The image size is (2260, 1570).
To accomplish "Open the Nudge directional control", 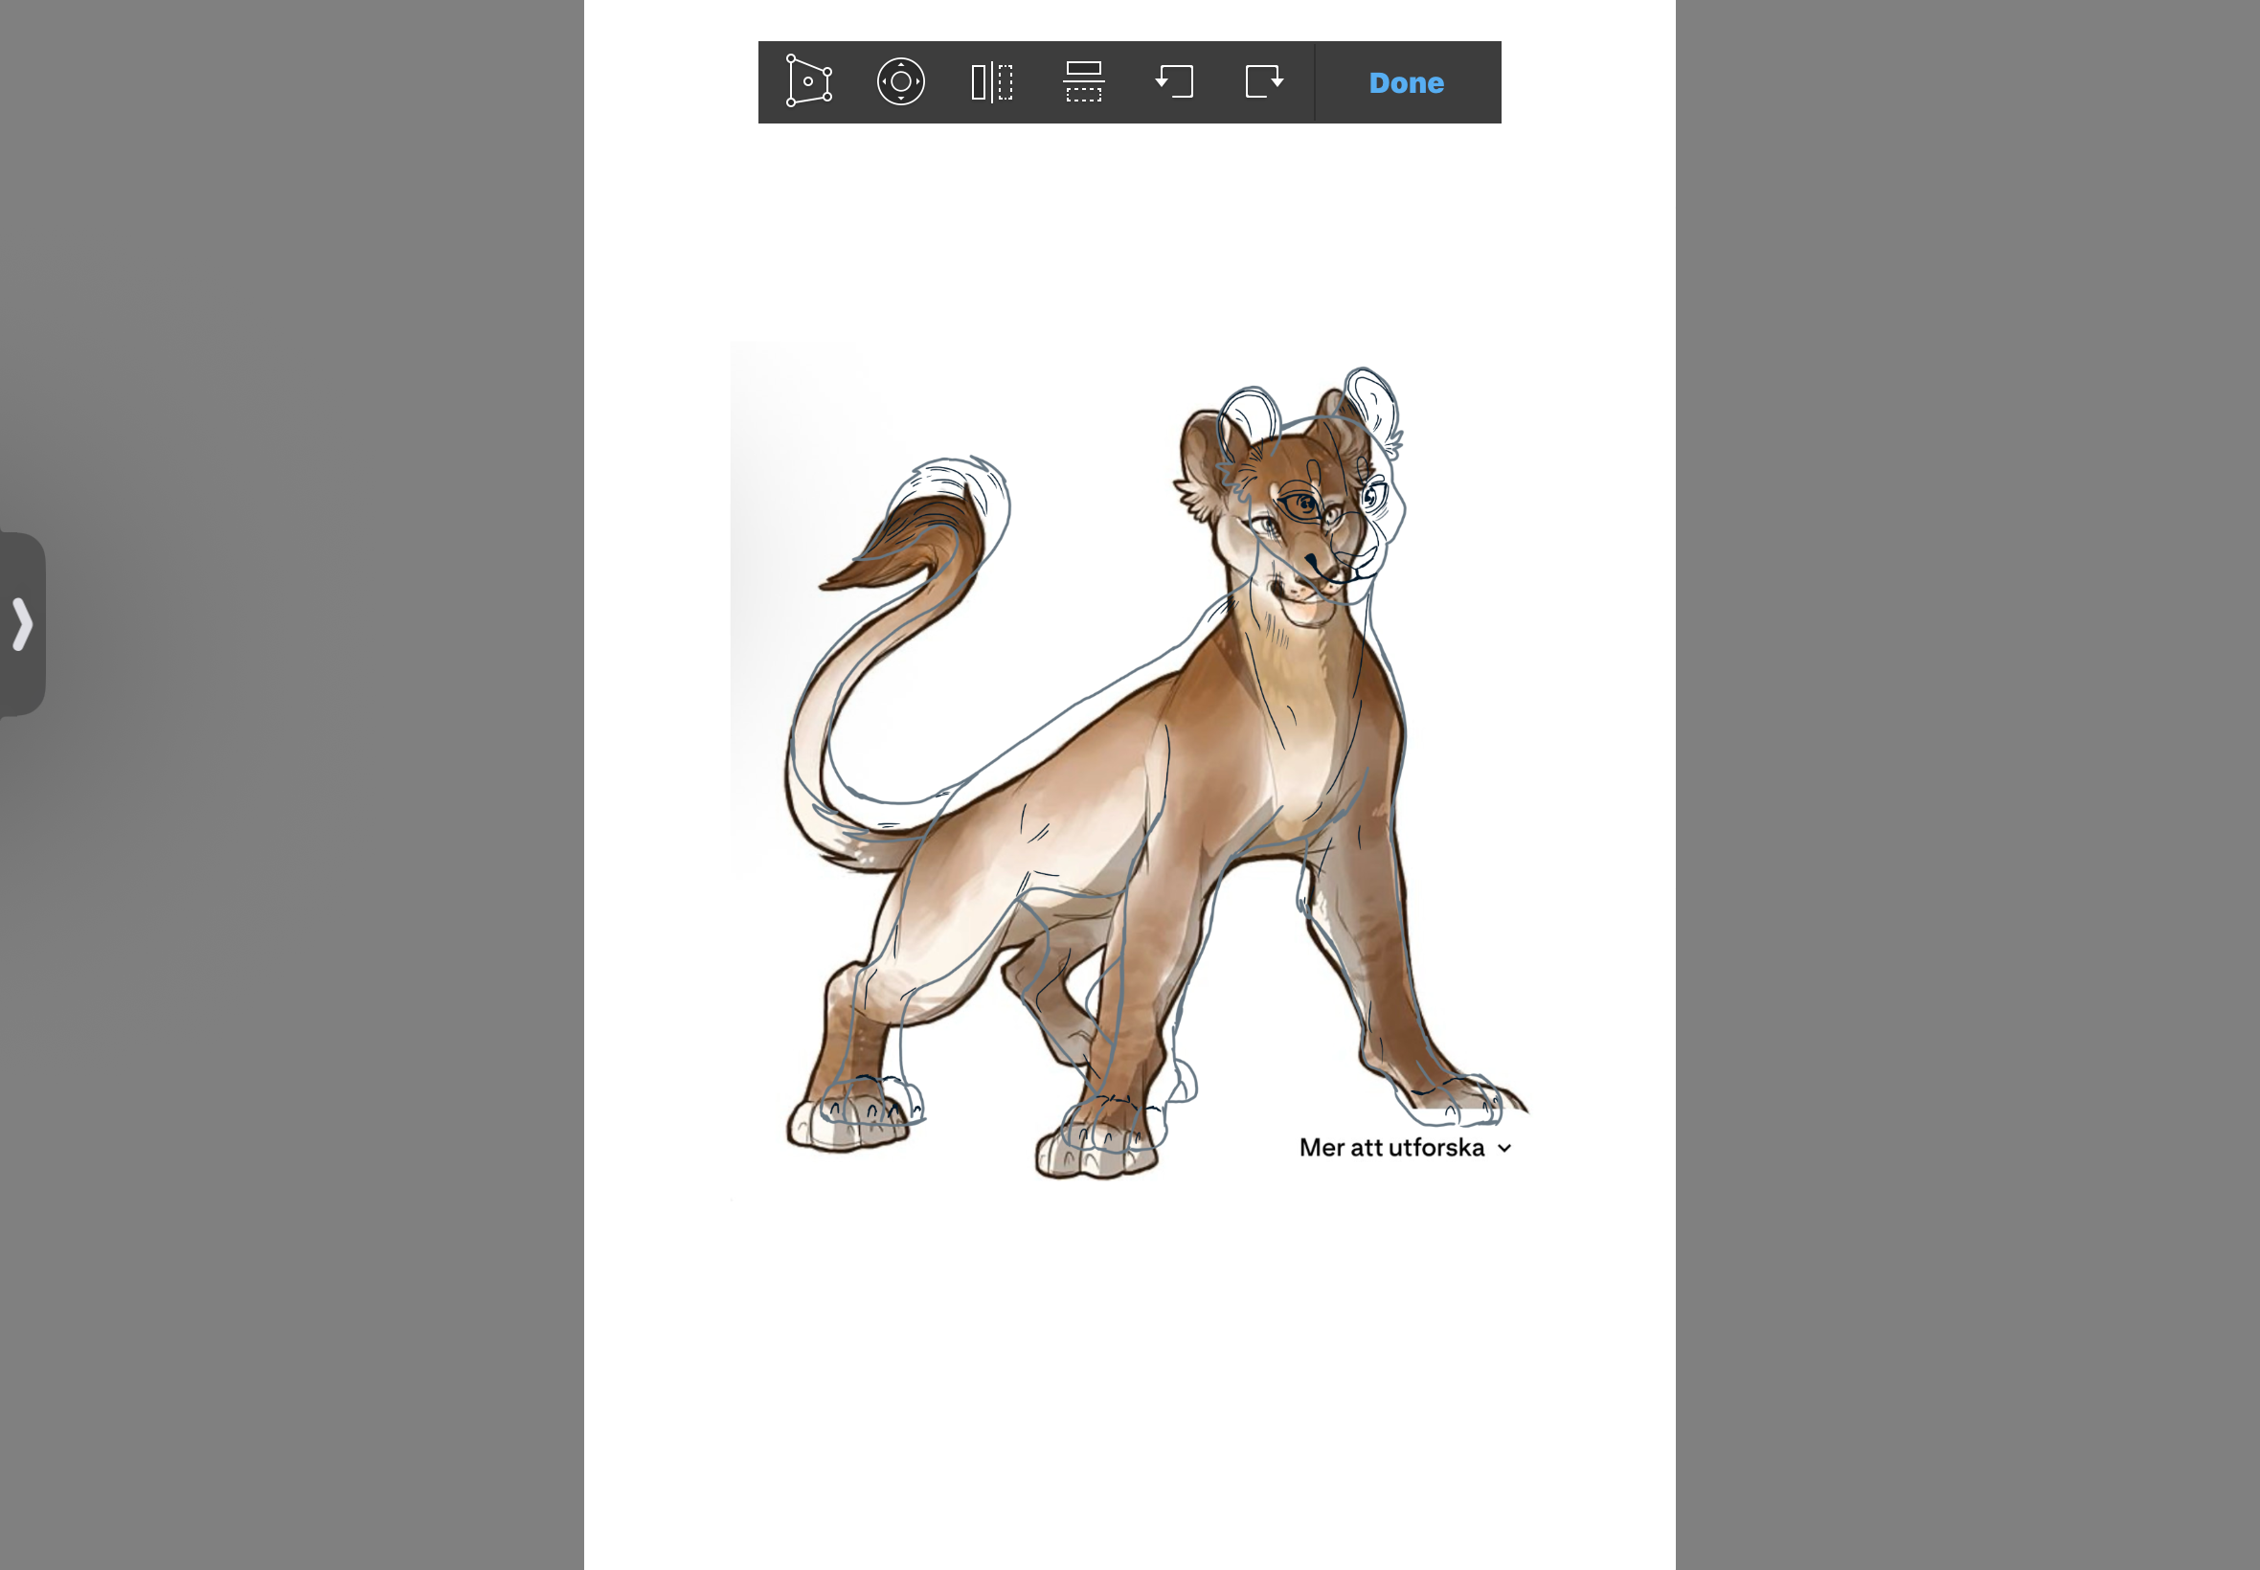I will [900, 81].
